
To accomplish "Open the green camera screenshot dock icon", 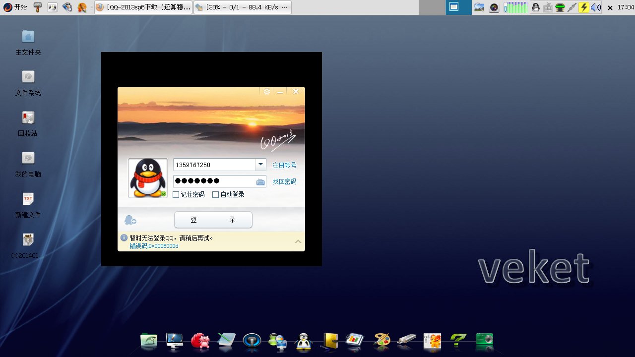I will pyautogui.click(x=484, y=340).
